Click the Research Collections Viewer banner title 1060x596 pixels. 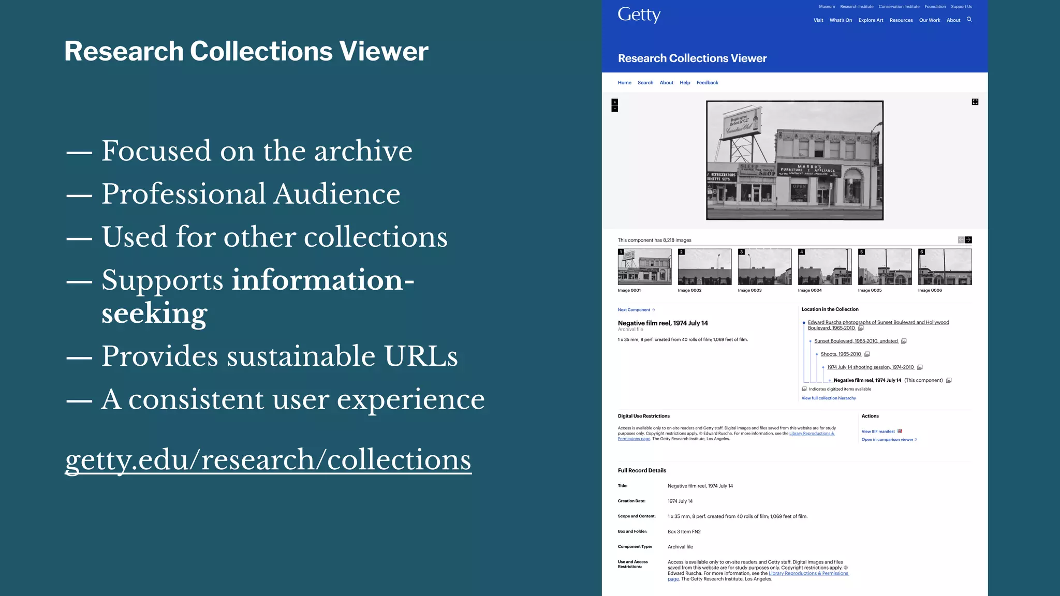pyautogui.click(x=692, y=58)
